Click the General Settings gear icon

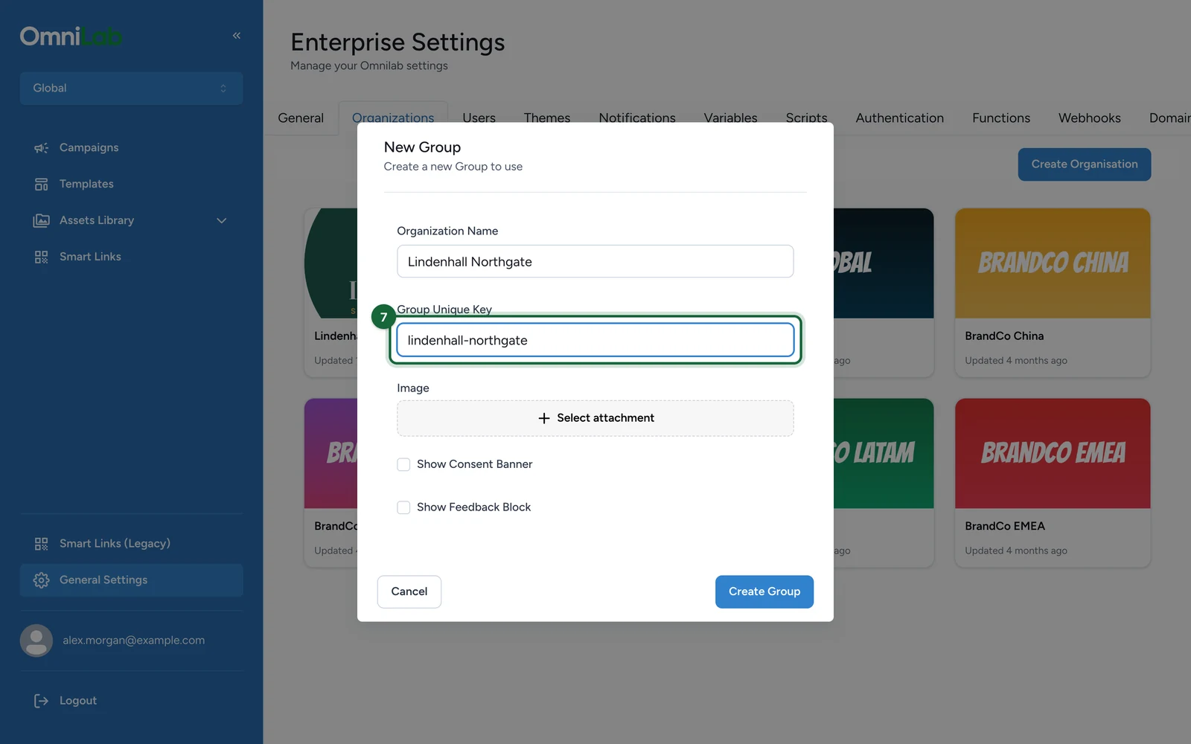pos(41,580)
